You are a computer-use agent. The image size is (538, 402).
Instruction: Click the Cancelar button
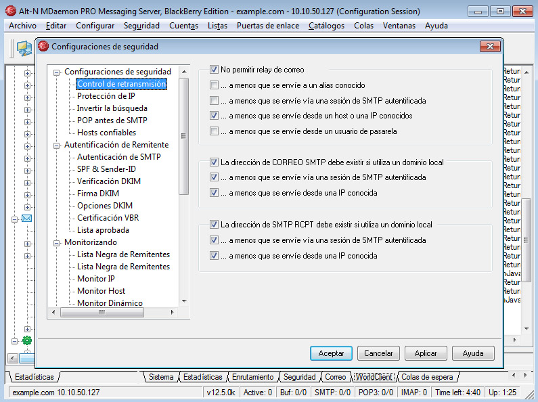378,353
